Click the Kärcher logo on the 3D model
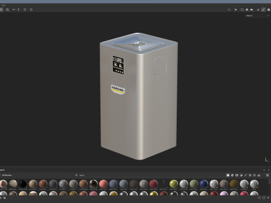The width and height of the screenshot is (271, 203). pyautogui.click(x=117, y=90)
